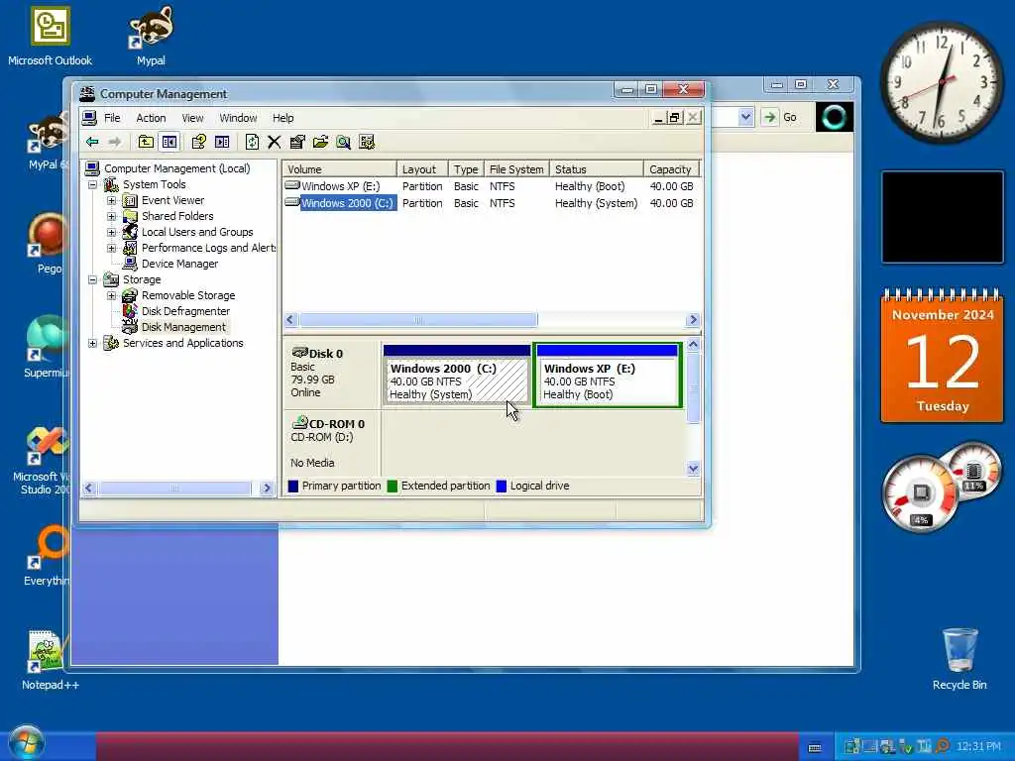The image size is (1015, 761).
Task: Select the Windows 2000 (C:) partition block
Action: pyautogui.click(x=457, y=375)
